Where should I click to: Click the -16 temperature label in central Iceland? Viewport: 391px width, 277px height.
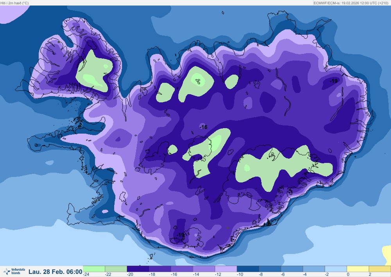coord(203,127)
